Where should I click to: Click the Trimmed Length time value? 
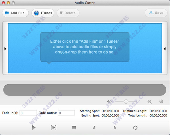(x=158, y=111)
